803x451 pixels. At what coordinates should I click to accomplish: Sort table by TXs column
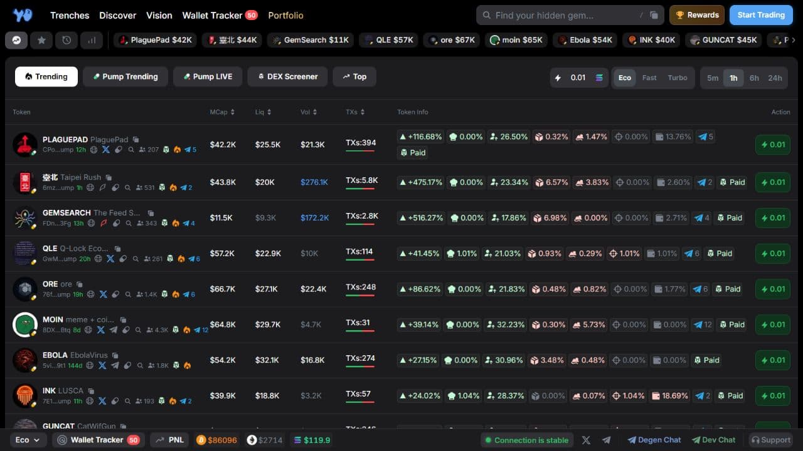[354, 112]
